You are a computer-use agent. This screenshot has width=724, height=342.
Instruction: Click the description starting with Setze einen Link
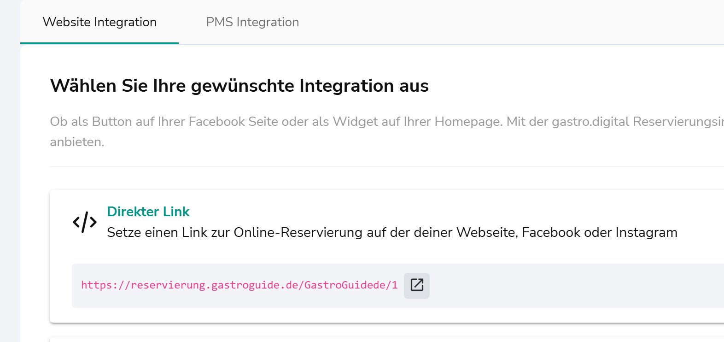tap(392, 232)
